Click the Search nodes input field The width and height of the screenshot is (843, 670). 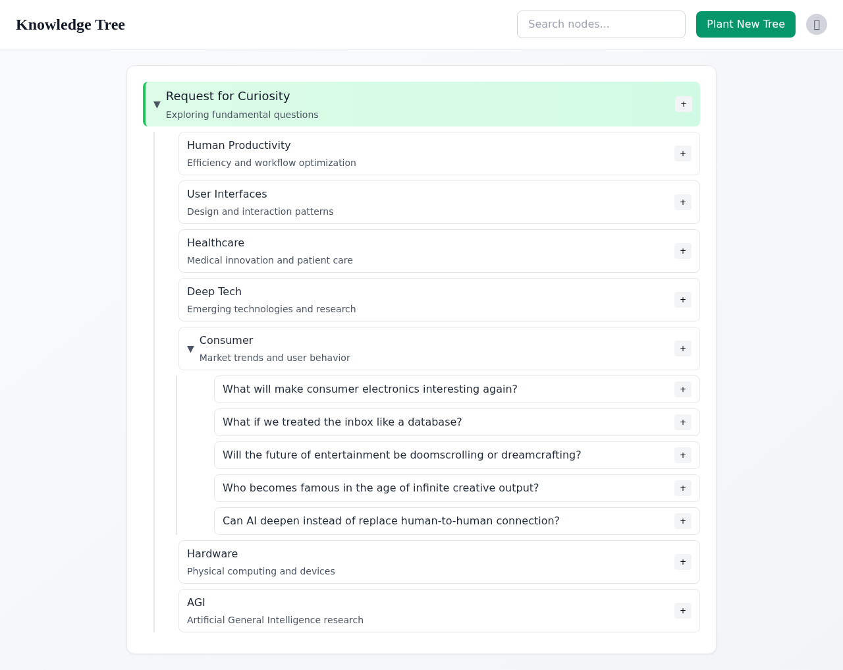[601, 24]
